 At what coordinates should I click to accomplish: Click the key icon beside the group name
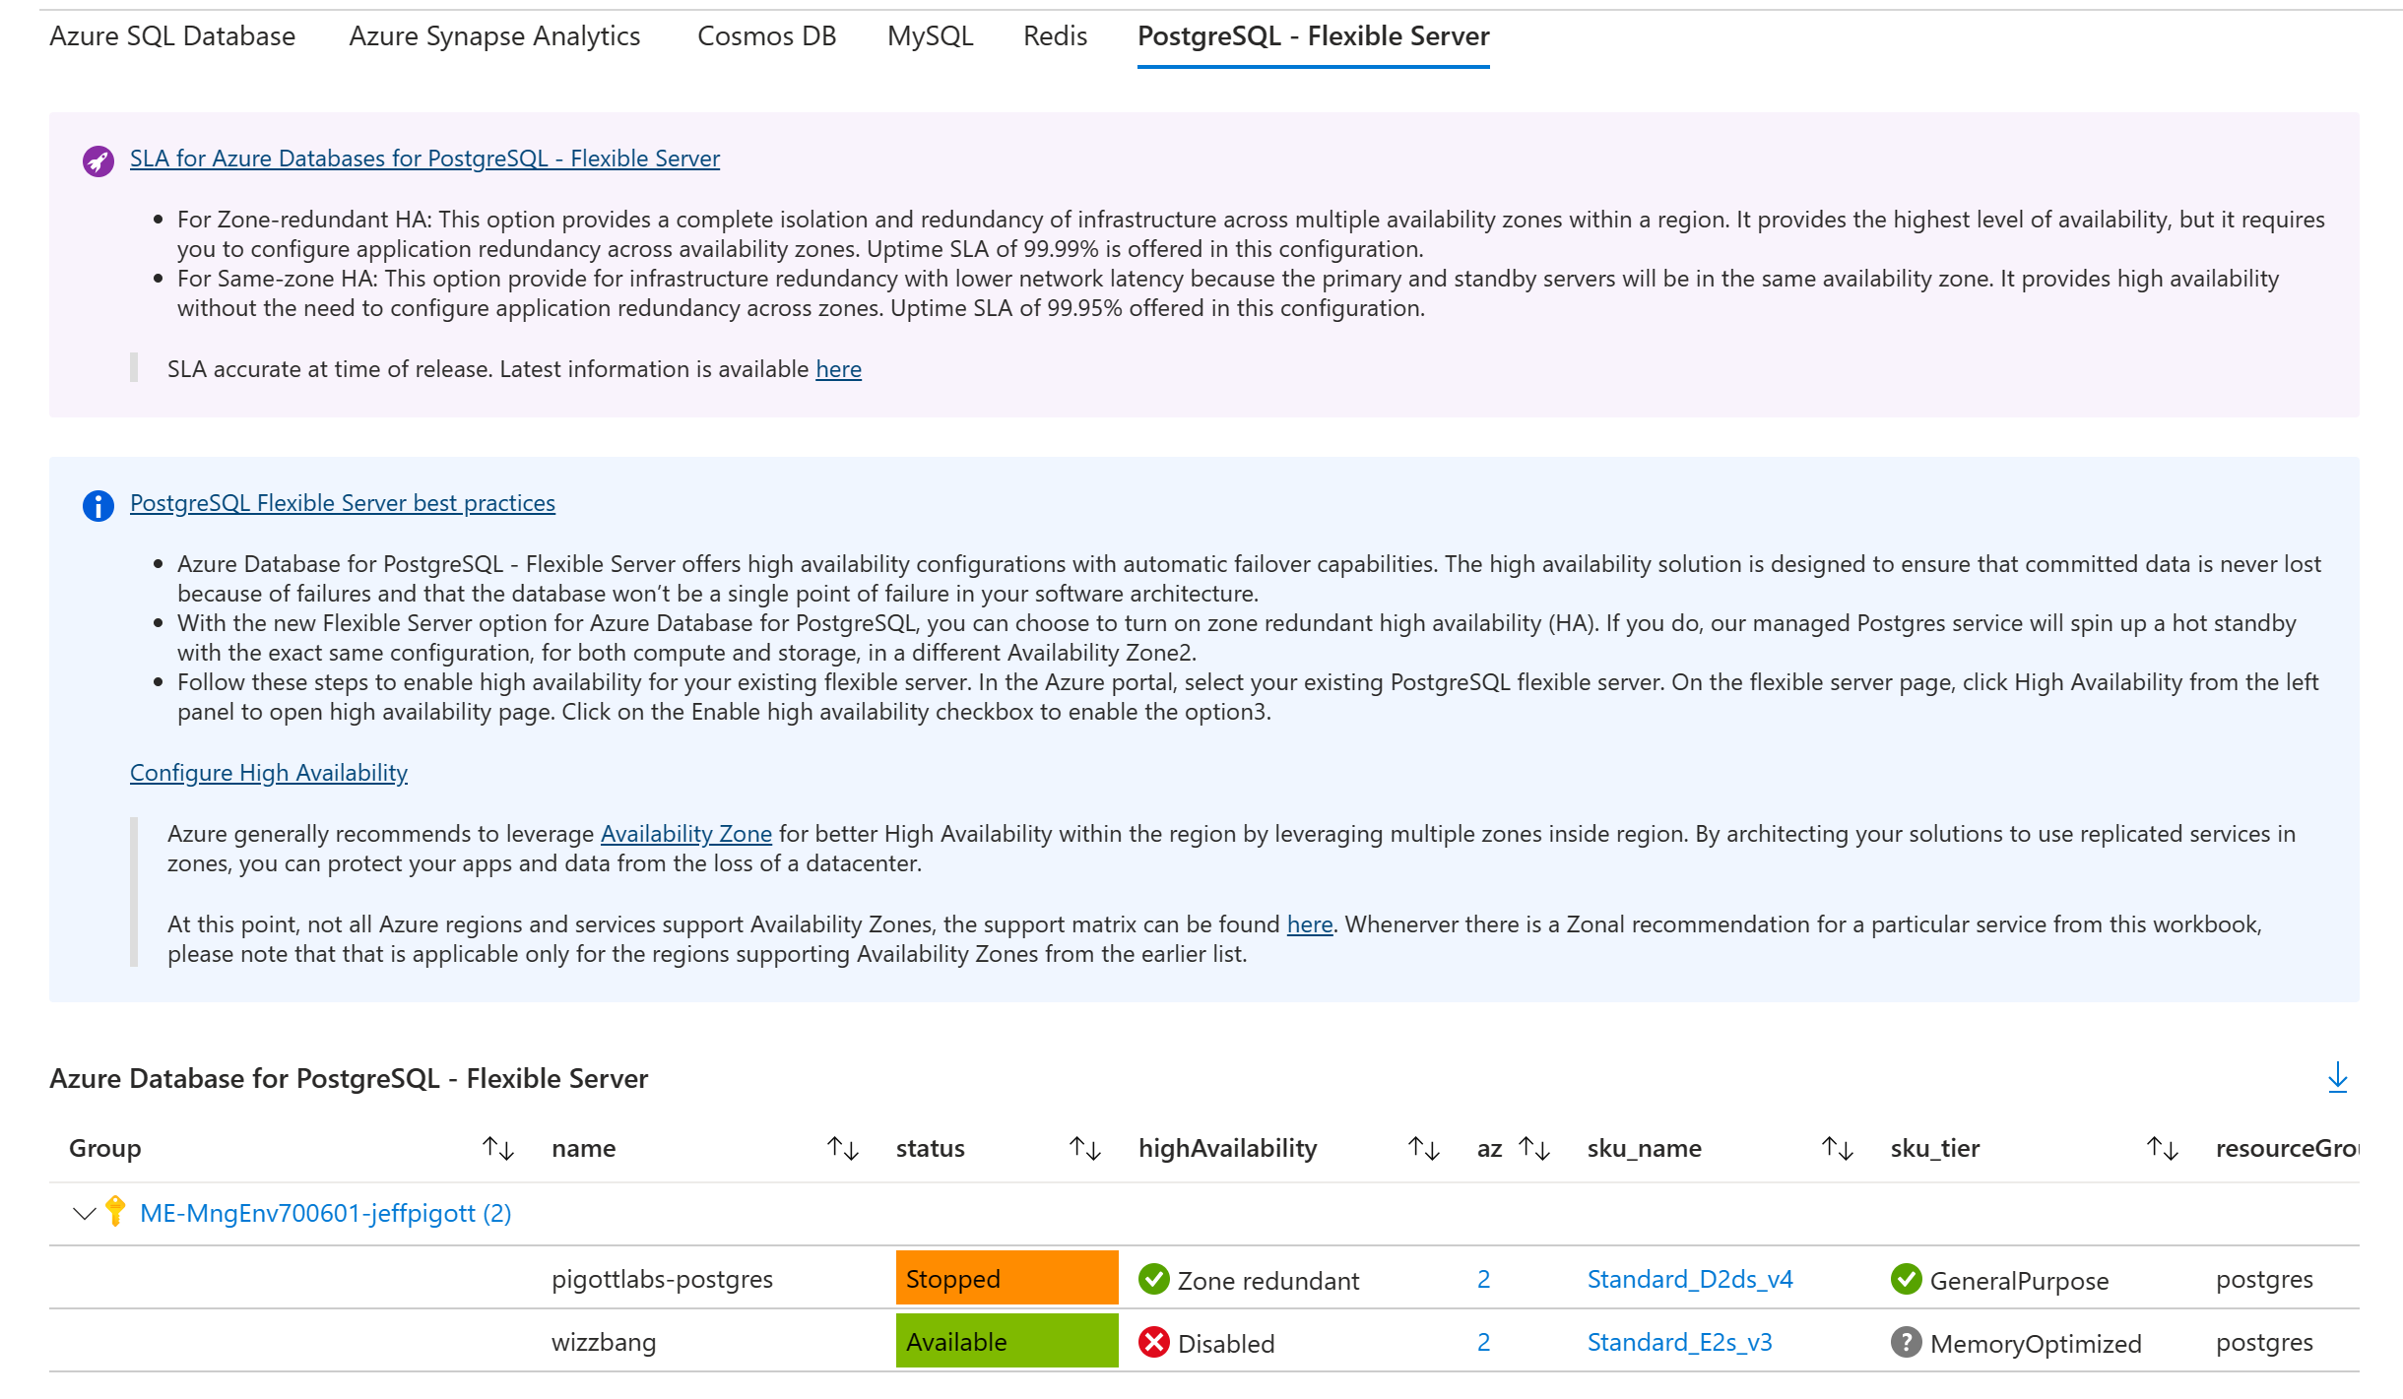click(115, 1212)
